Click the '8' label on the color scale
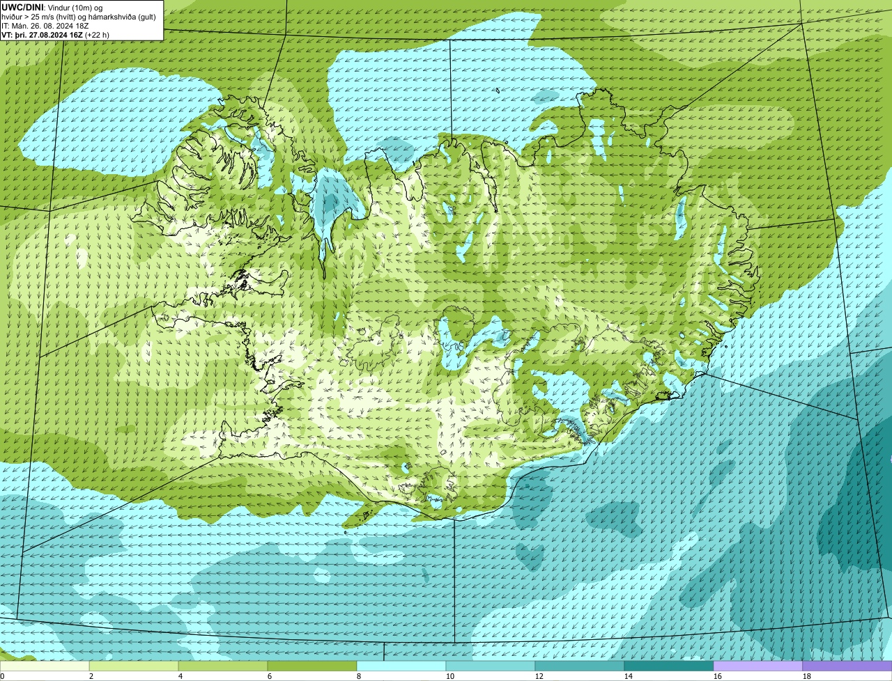892x681 pixels. click(x=359, y=676)
